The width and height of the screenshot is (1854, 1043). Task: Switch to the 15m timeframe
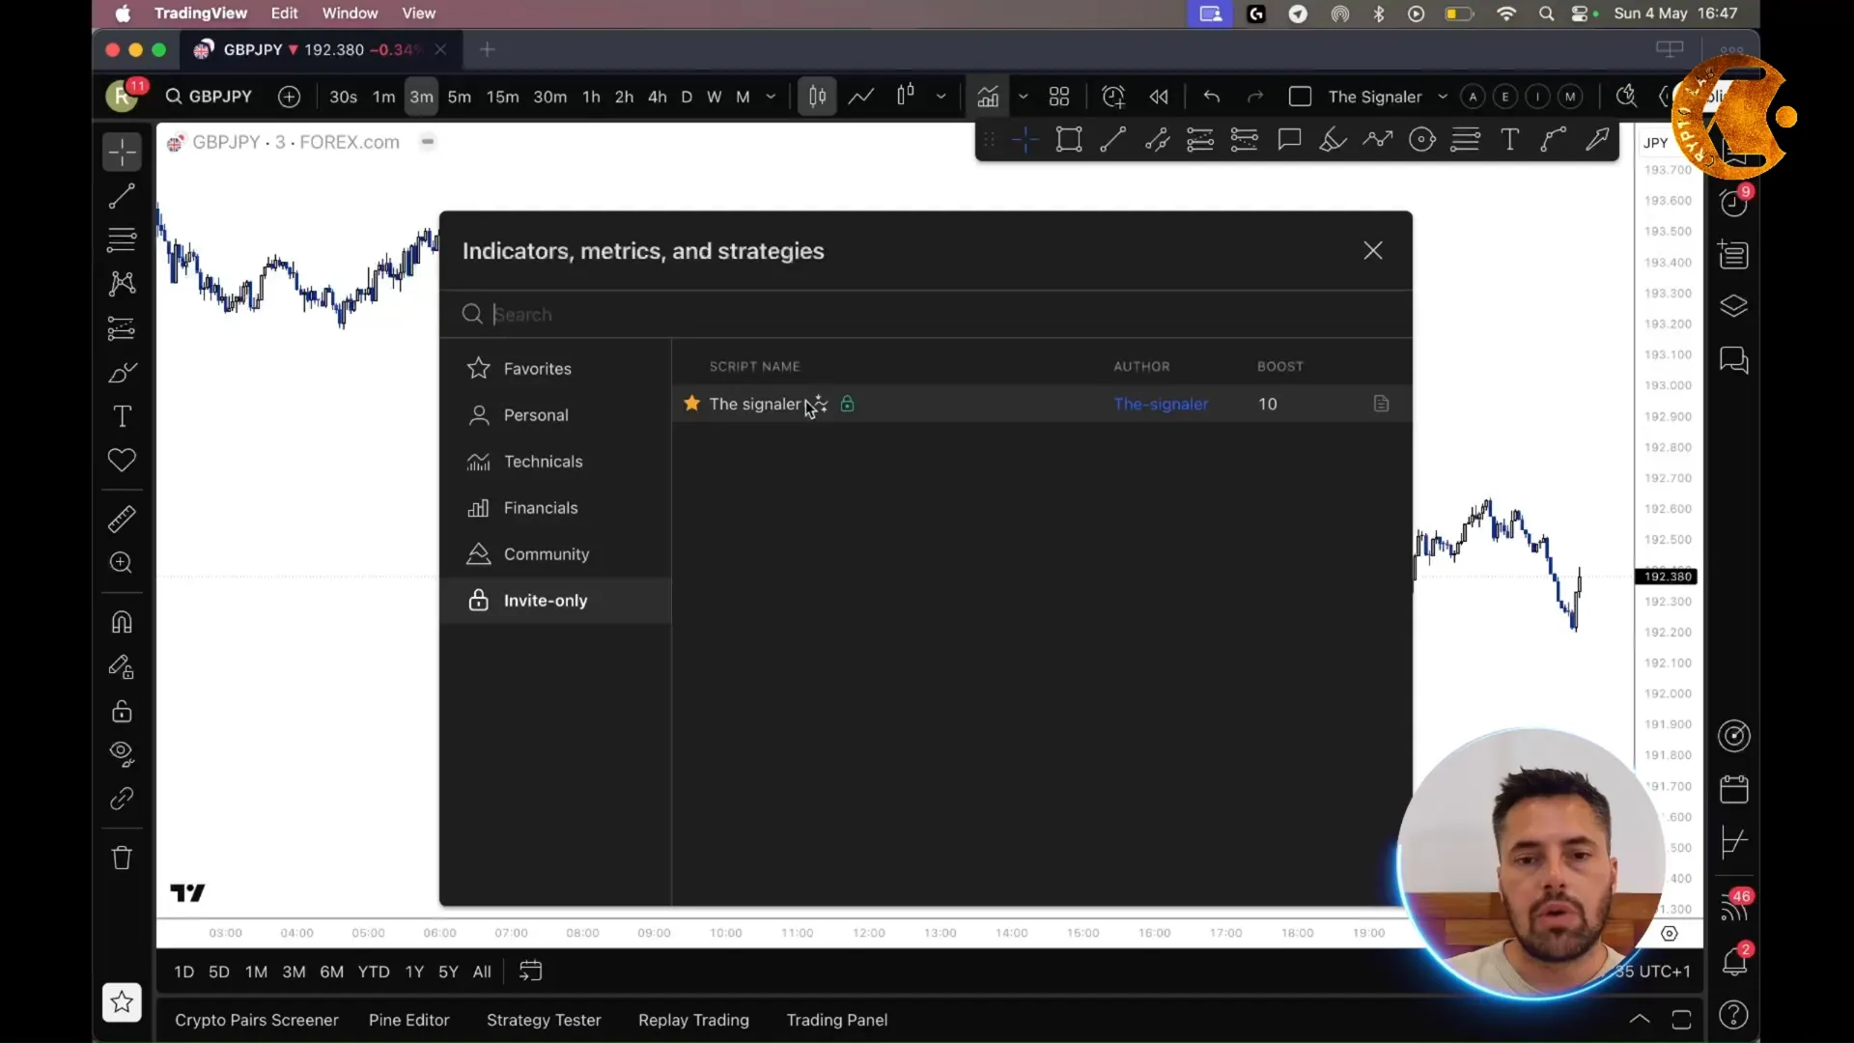[502, 97]
